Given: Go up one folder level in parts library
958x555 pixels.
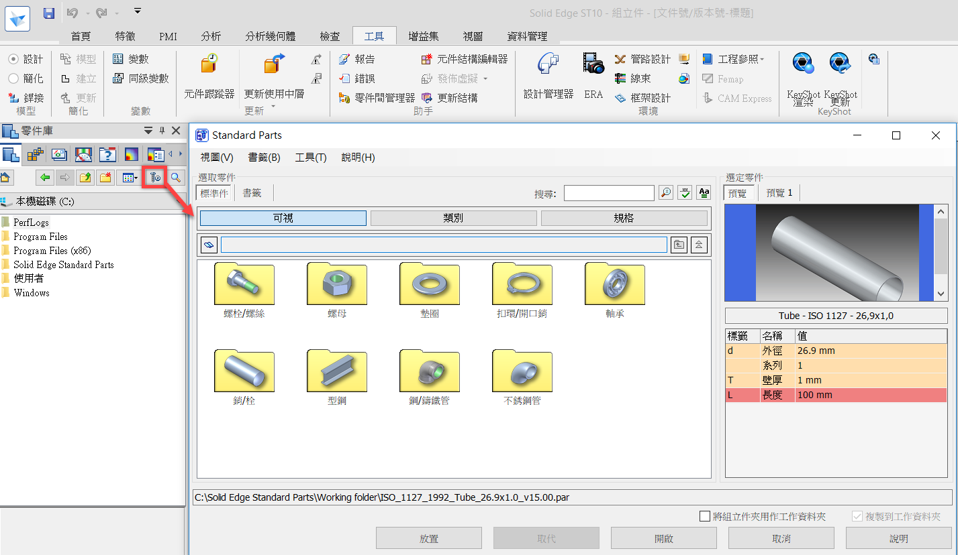Looking at the screenshot, I should click(x=85, y=178).
